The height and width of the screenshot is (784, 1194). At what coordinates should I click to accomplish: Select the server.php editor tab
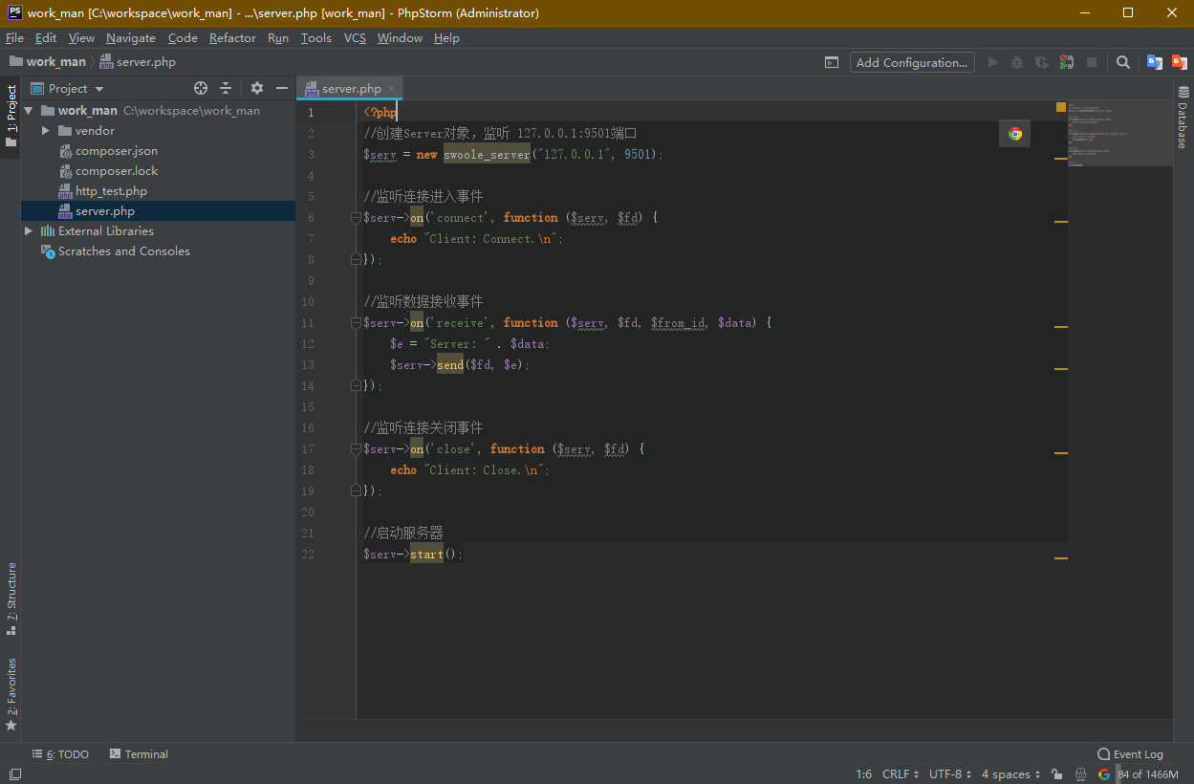point(350,88)
